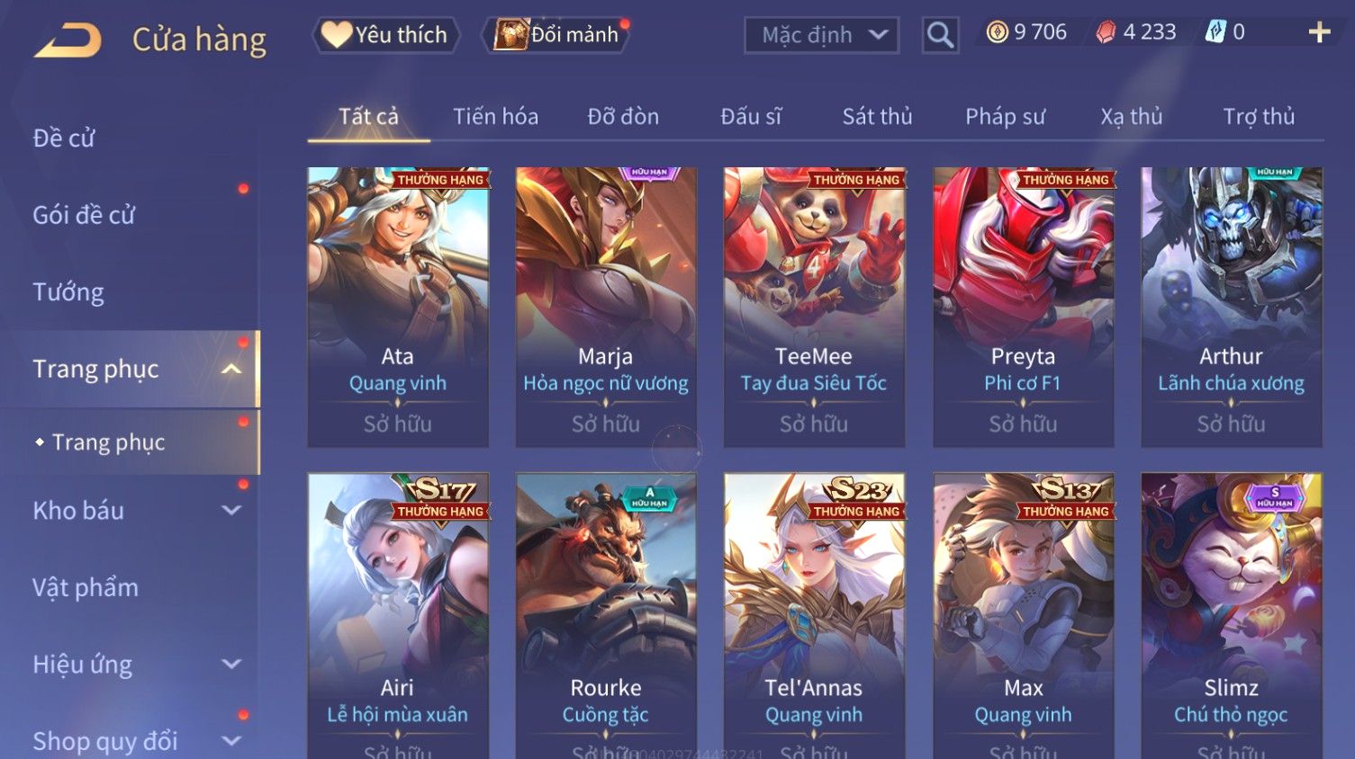Collapse the Trang phục sidebar section
The image size is (1355, 759).
coord(231,370)
